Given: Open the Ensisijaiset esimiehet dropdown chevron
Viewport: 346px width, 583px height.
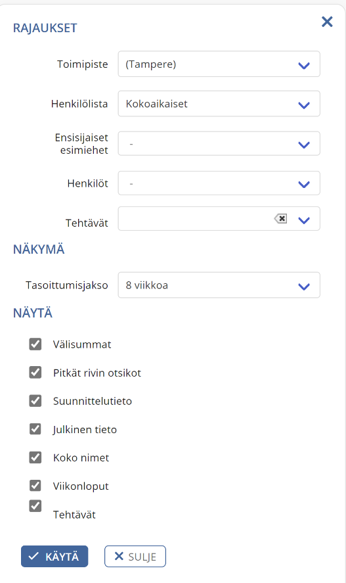Looking at the screenshot, I should coord(304,145).
